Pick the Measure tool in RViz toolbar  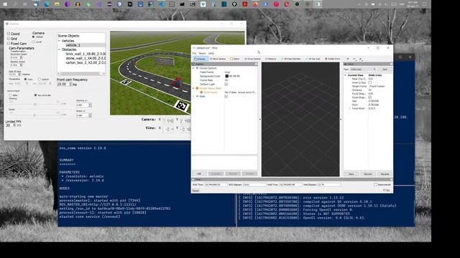pyautogui.click(x=271, y=59)
